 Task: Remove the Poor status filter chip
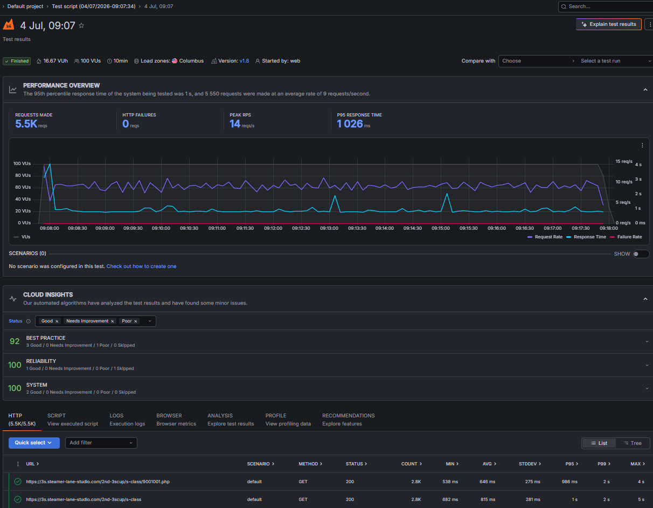coord(136,321)
